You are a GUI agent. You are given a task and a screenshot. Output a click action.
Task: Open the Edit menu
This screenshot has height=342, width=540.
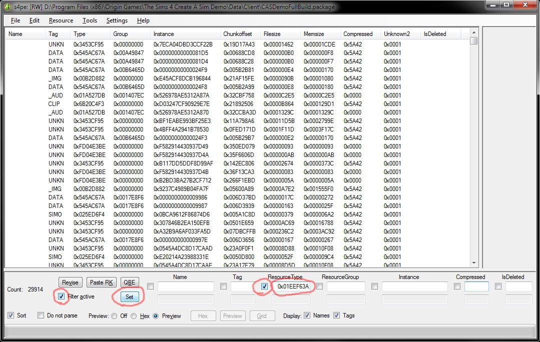(35, 20)
